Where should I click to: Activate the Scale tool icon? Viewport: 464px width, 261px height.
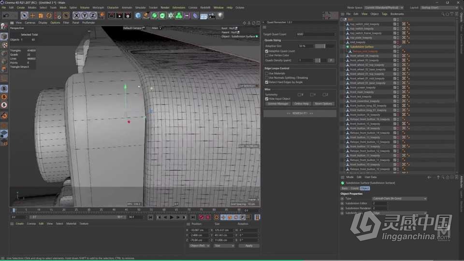41,15
